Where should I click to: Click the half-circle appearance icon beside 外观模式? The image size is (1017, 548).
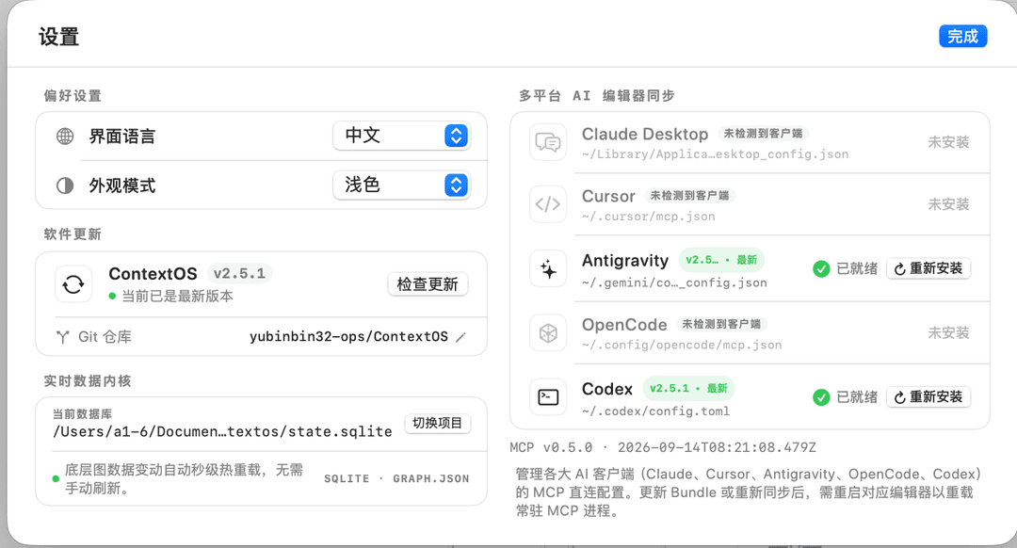pos(65,185)
